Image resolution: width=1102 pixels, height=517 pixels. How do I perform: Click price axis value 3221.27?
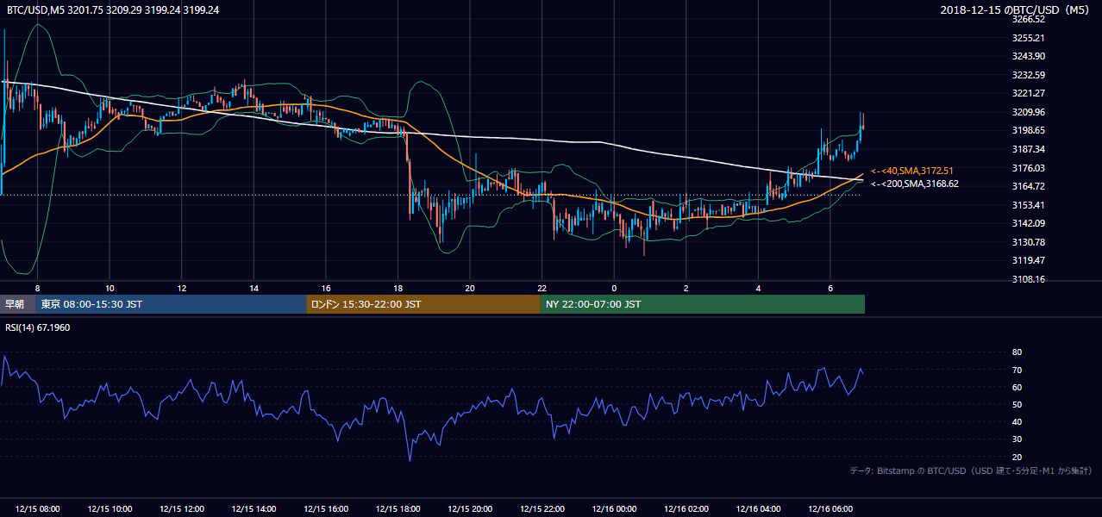click(1028, 93)
